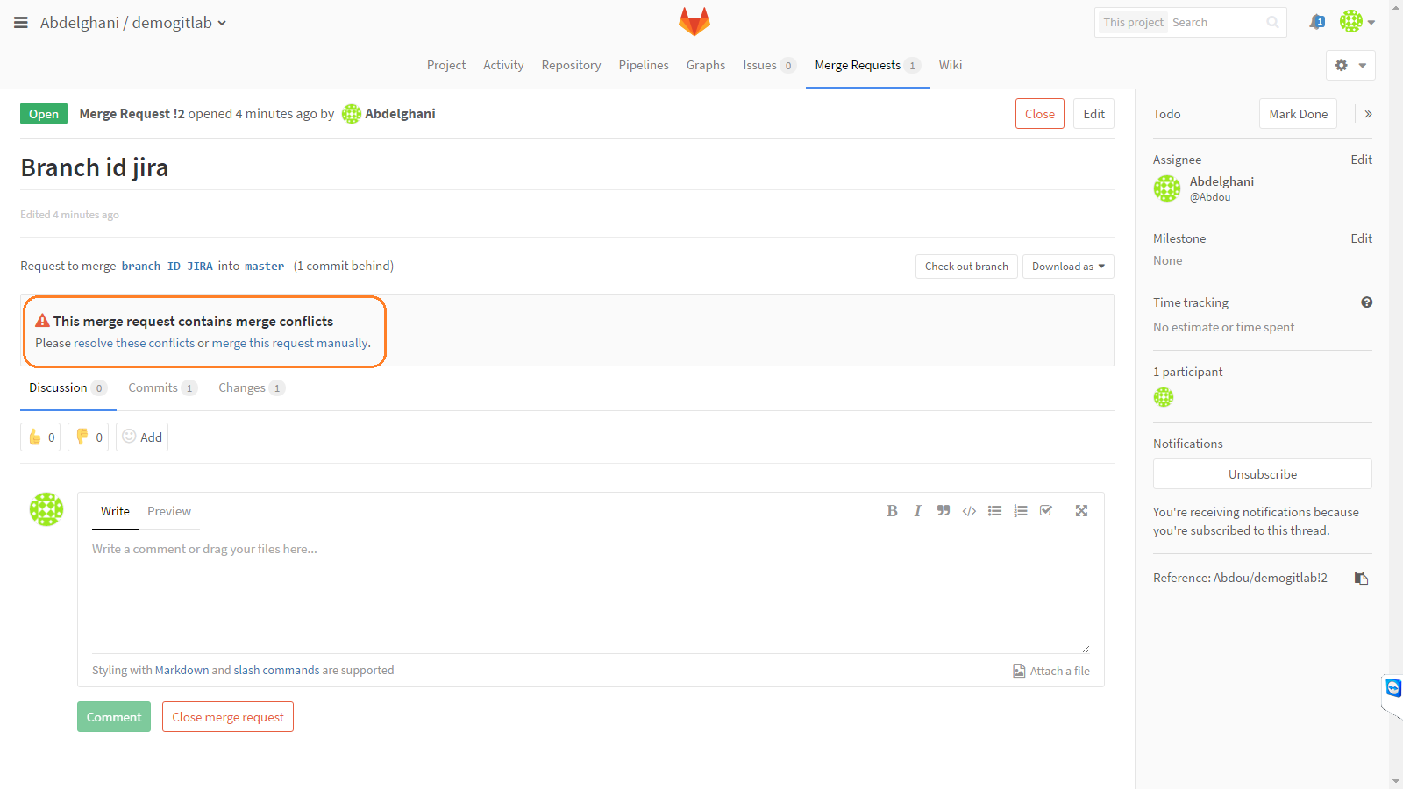The image size is (1403, 789).
Task: Open the notifications bell
Action: coord(1317,22)
